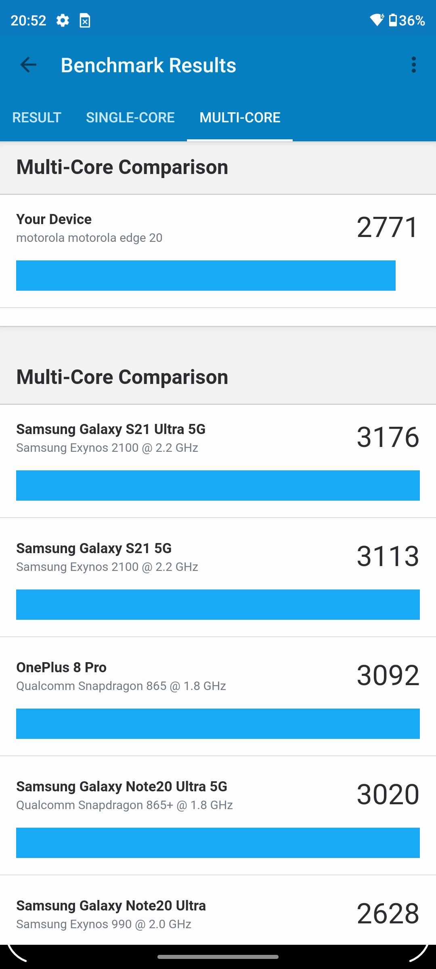Tap the navigation home gesture bar
Screen dimensions: 436x969
tap(218, 956)
